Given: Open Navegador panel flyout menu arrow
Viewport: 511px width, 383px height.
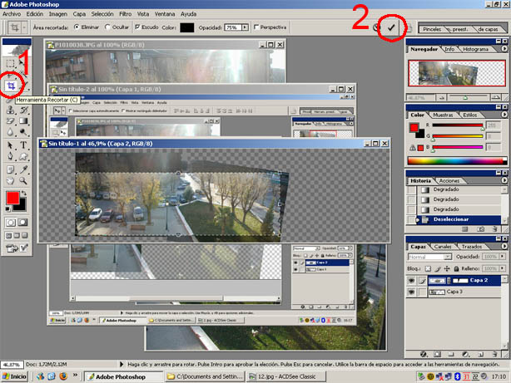Looking at the screenshot, I should tap(504, 49).
